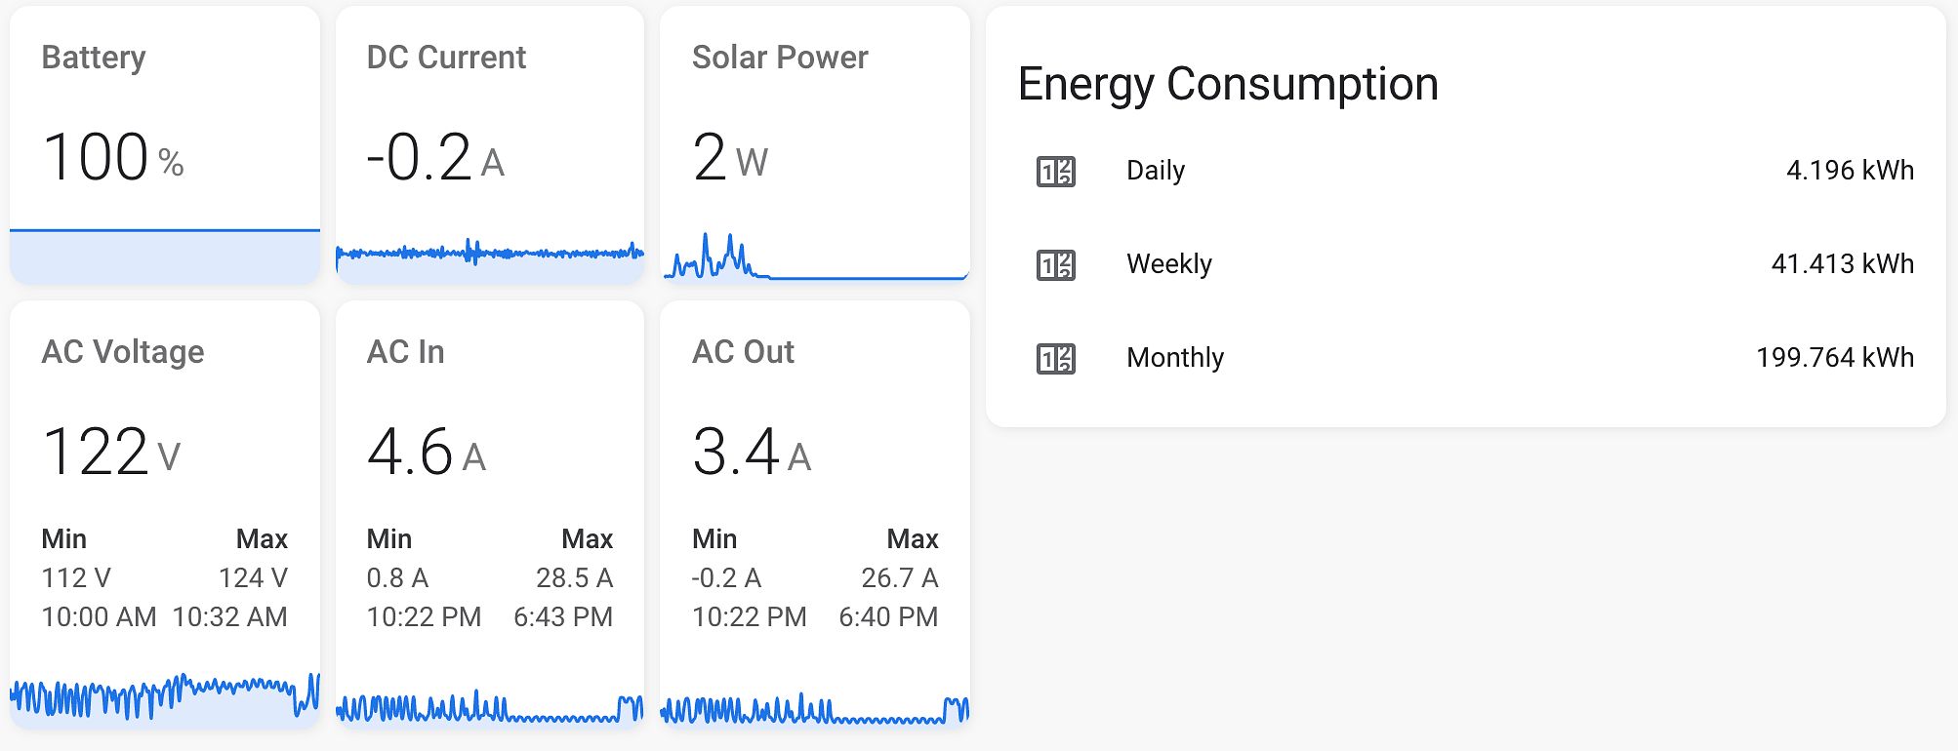Open the Solar Power sensor card

[x=815, y=145]
